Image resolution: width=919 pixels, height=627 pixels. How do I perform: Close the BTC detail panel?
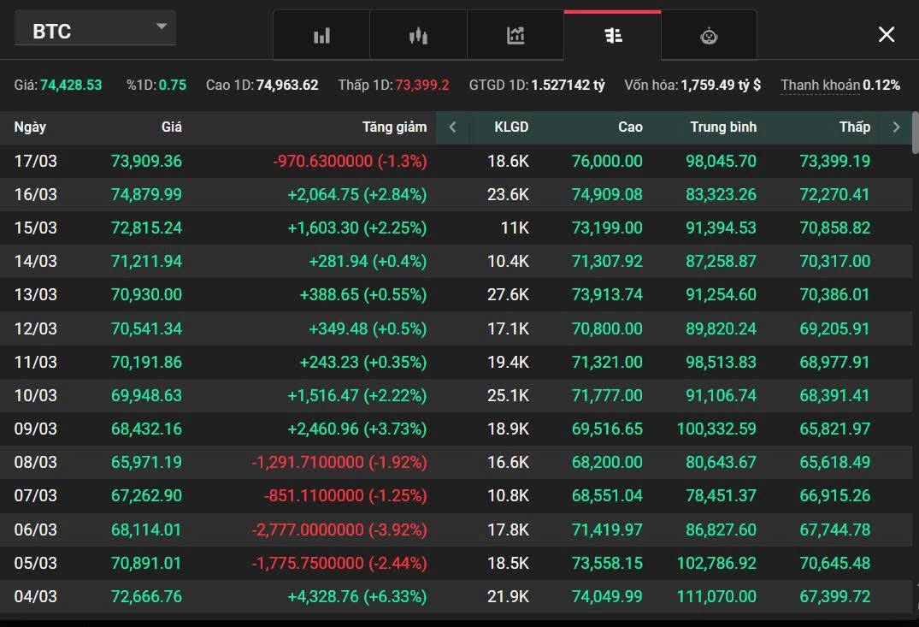(887, 34)
